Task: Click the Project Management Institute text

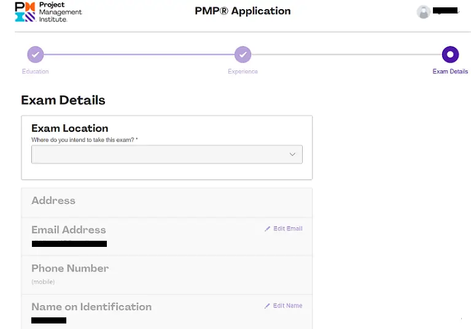Action: pos(60,12)
